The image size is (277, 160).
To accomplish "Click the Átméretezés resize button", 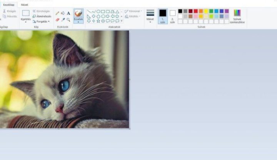I will pyautogui.click(x=41, y=16).
